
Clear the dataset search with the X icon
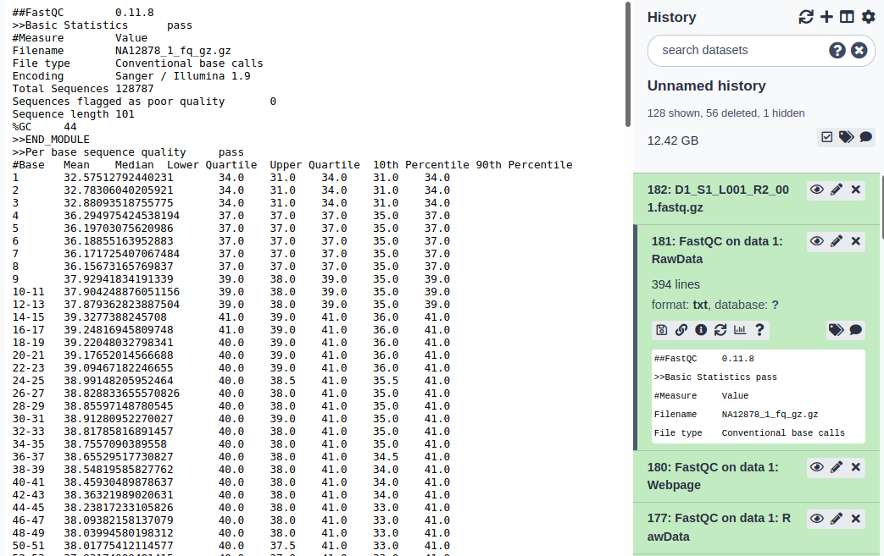click(x=859, y=50)
